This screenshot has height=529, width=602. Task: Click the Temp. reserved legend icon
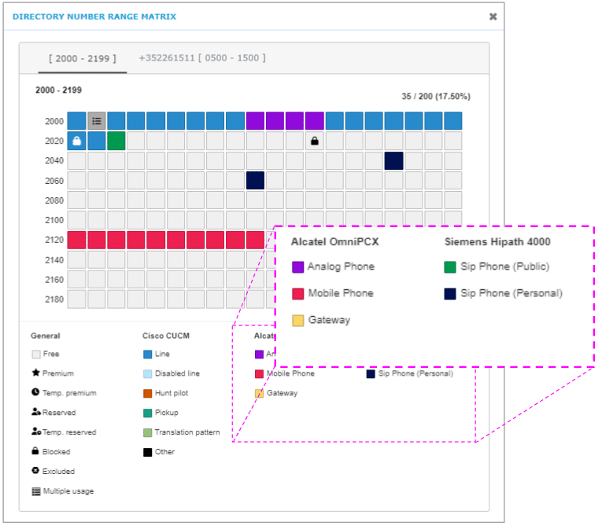point(35,432)
